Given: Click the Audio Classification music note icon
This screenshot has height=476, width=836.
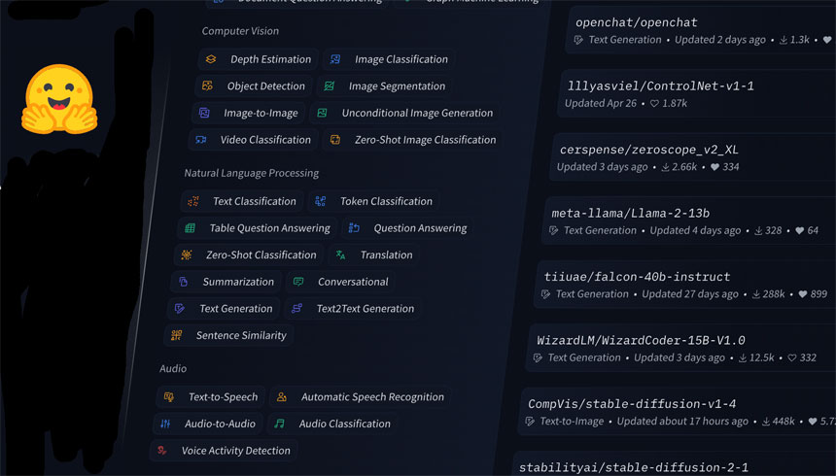Looking at the screenshot, I should click(279, 424).
